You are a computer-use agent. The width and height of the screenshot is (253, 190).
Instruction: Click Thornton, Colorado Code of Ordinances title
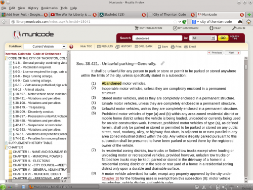[33, 54]
